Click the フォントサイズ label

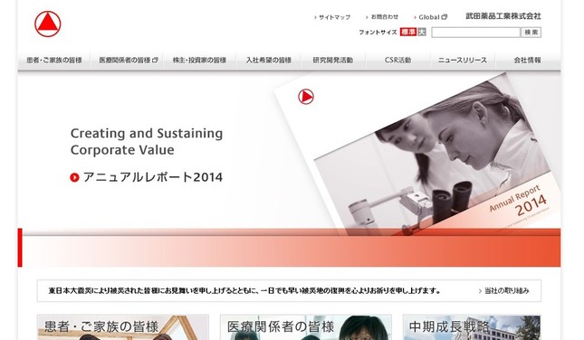[x=378, y=33]
